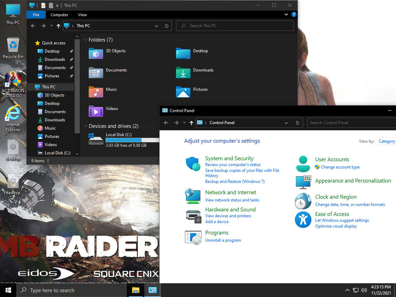396x297 pixels.
Task: Collapse the Devices and drives (2) group
Action: click(x=85, y=126)
